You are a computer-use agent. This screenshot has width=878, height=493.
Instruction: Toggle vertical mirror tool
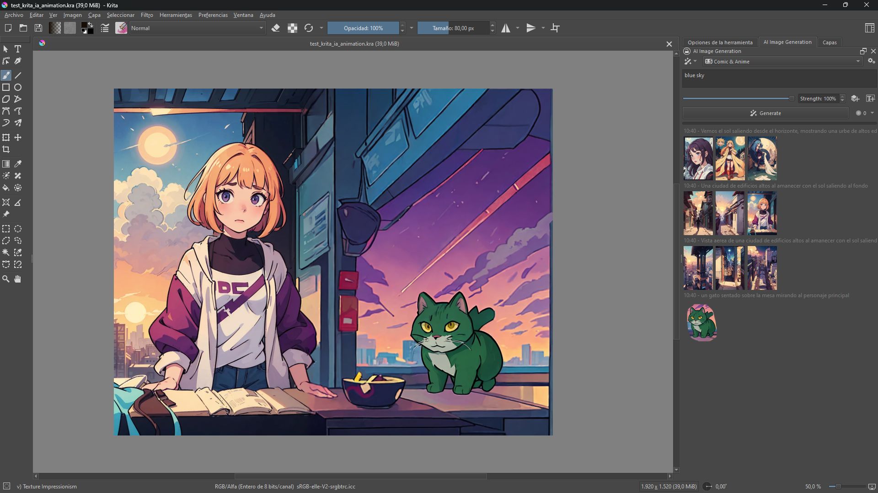[531, 28]
